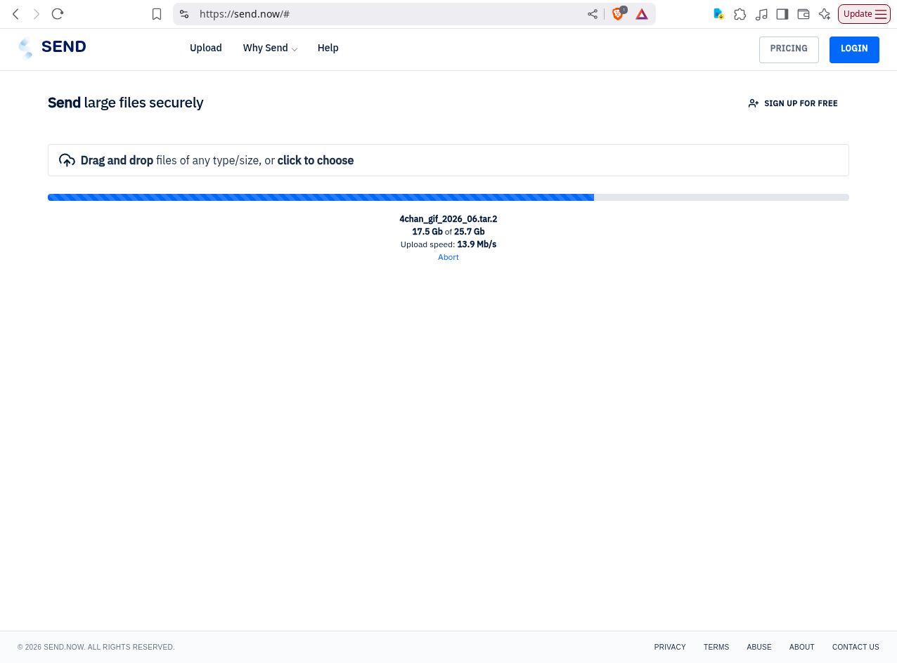The height and width of the screenshot is (663, 897).
Task: Open the TERMS footer link
Action: tap(716, 647)
